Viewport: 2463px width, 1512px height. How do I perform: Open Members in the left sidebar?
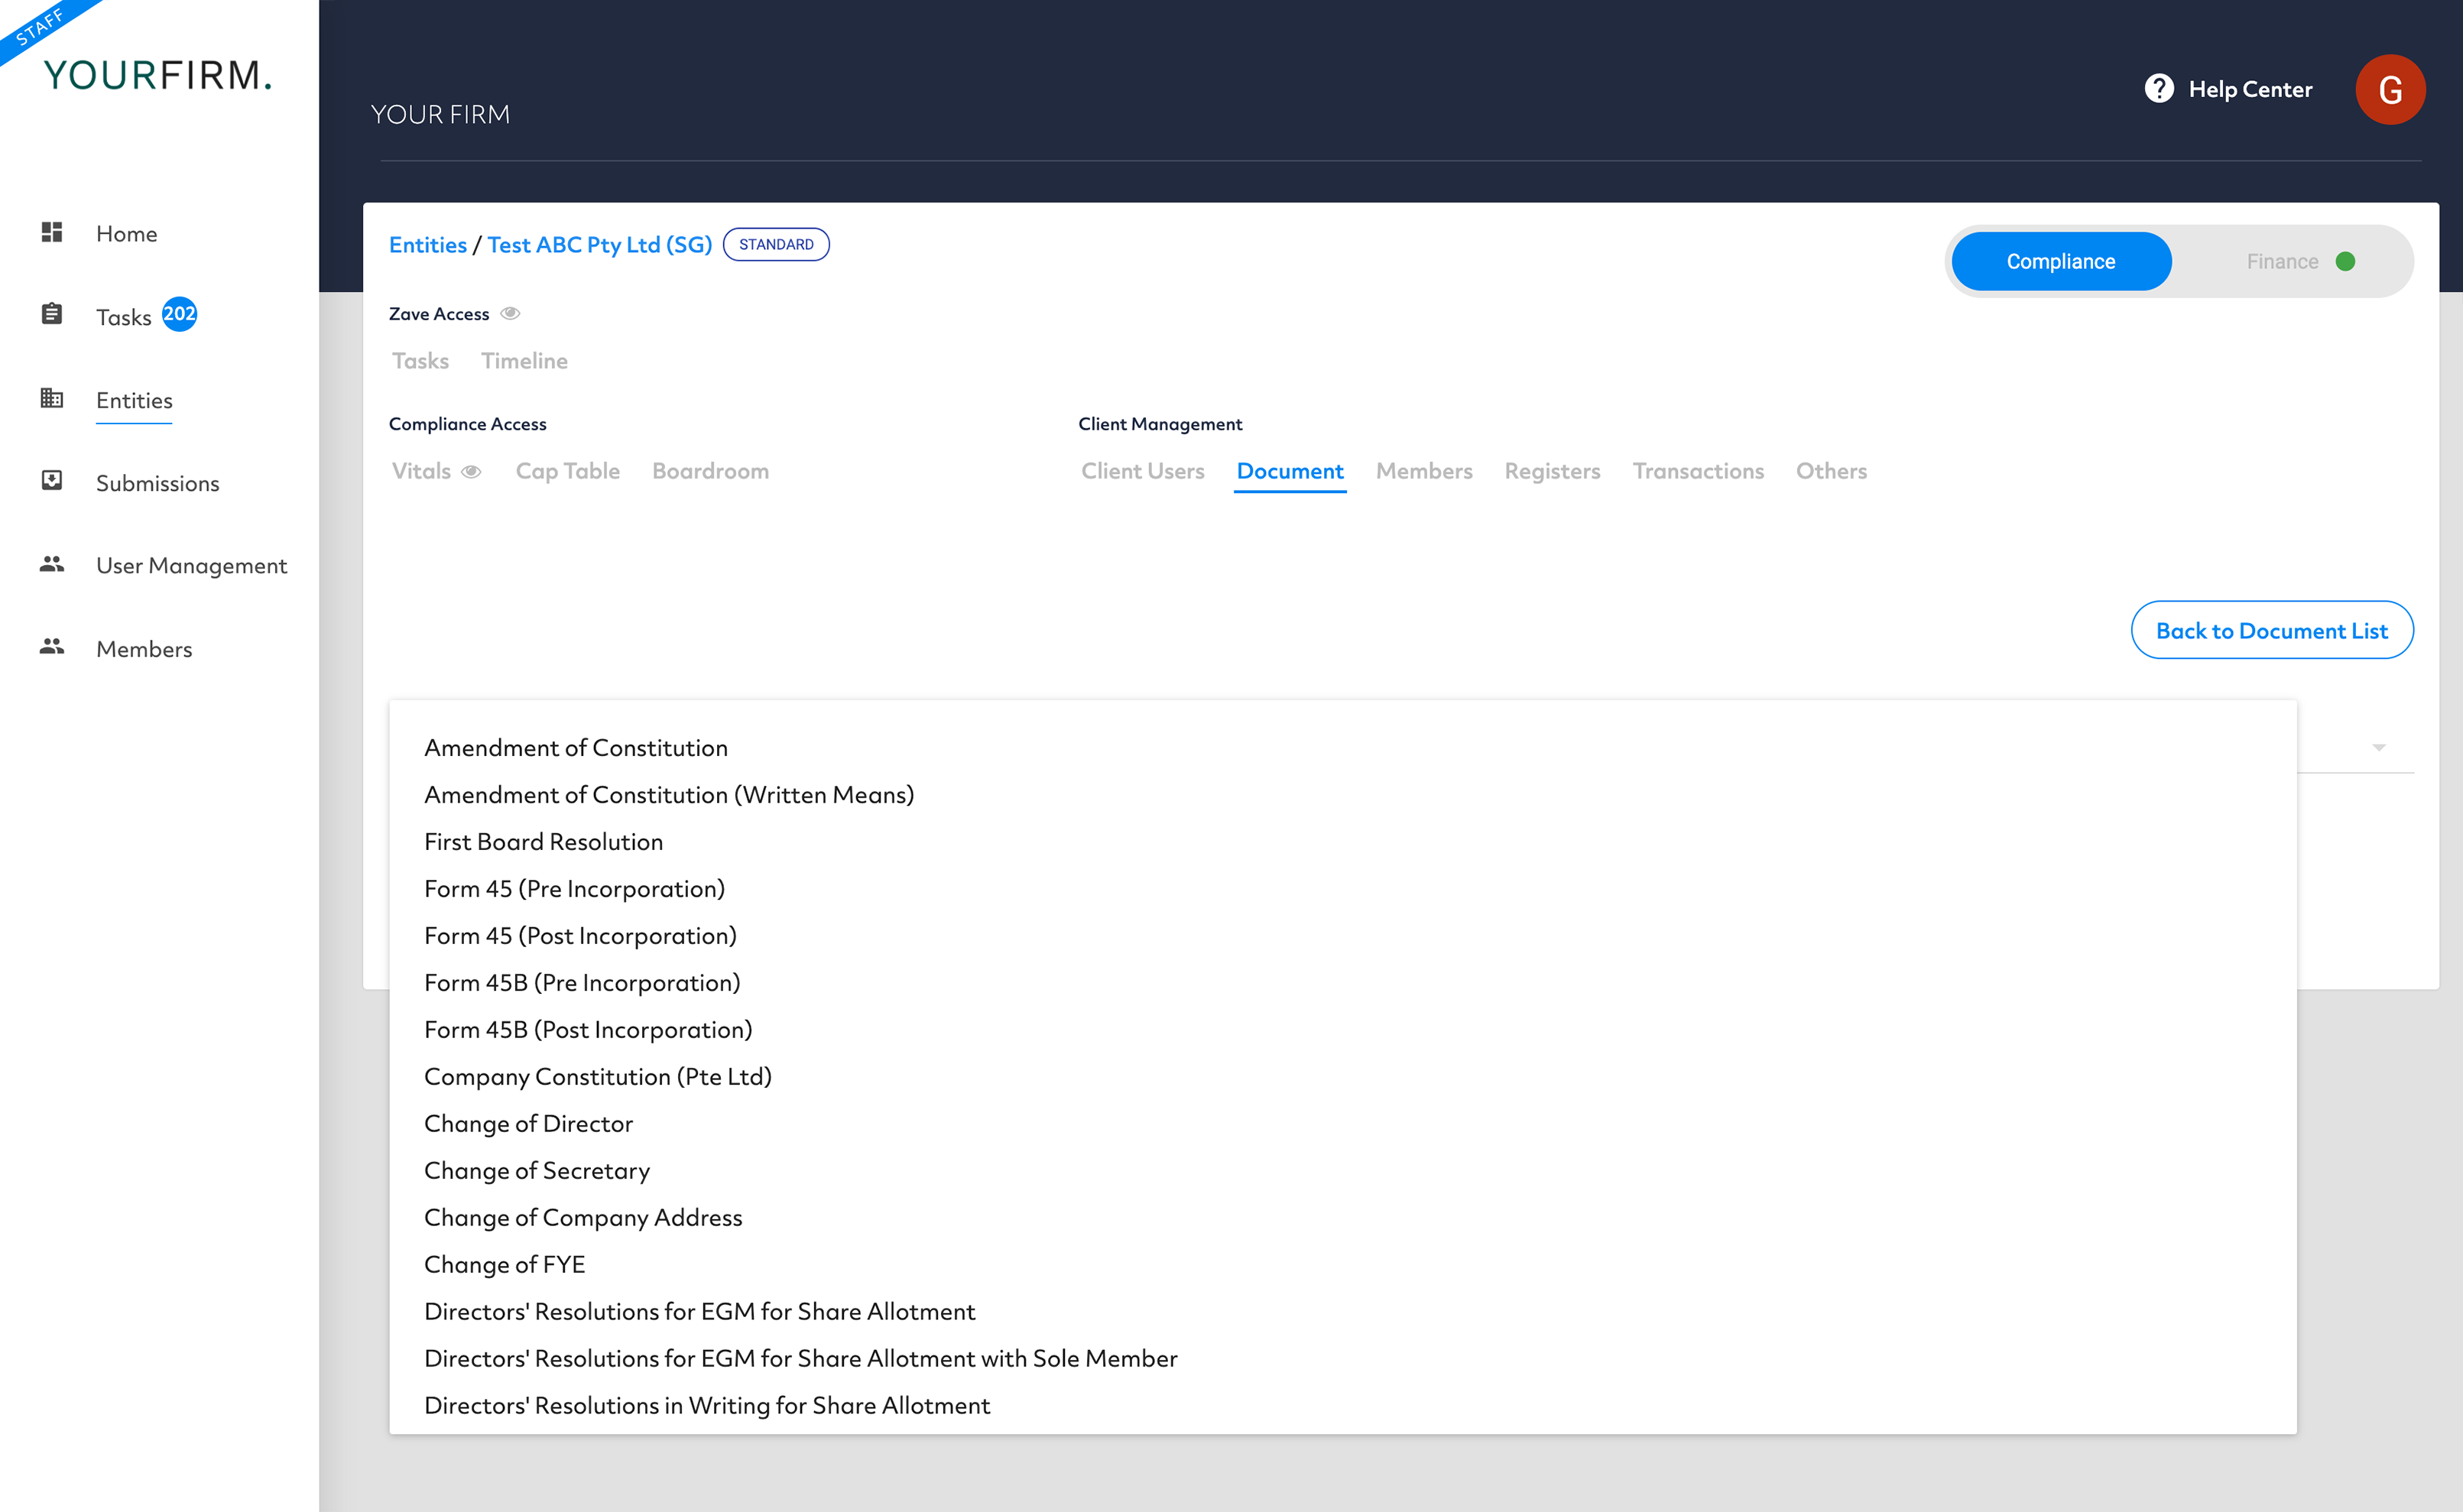144,649
